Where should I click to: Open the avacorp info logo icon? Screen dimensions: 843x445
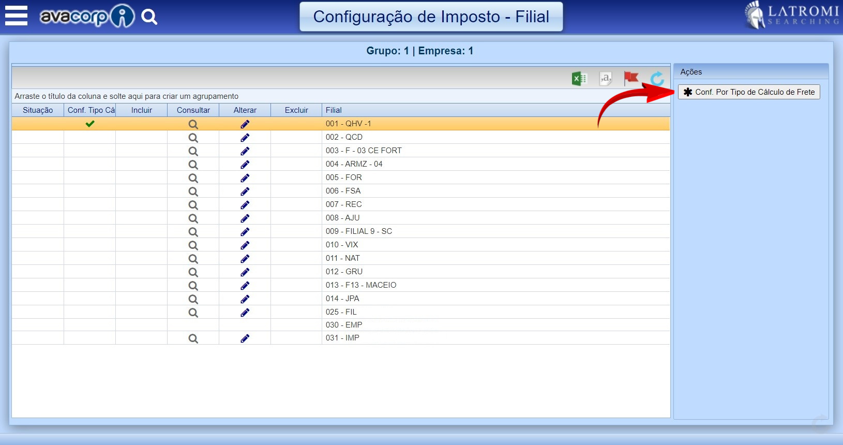(123, 17)
